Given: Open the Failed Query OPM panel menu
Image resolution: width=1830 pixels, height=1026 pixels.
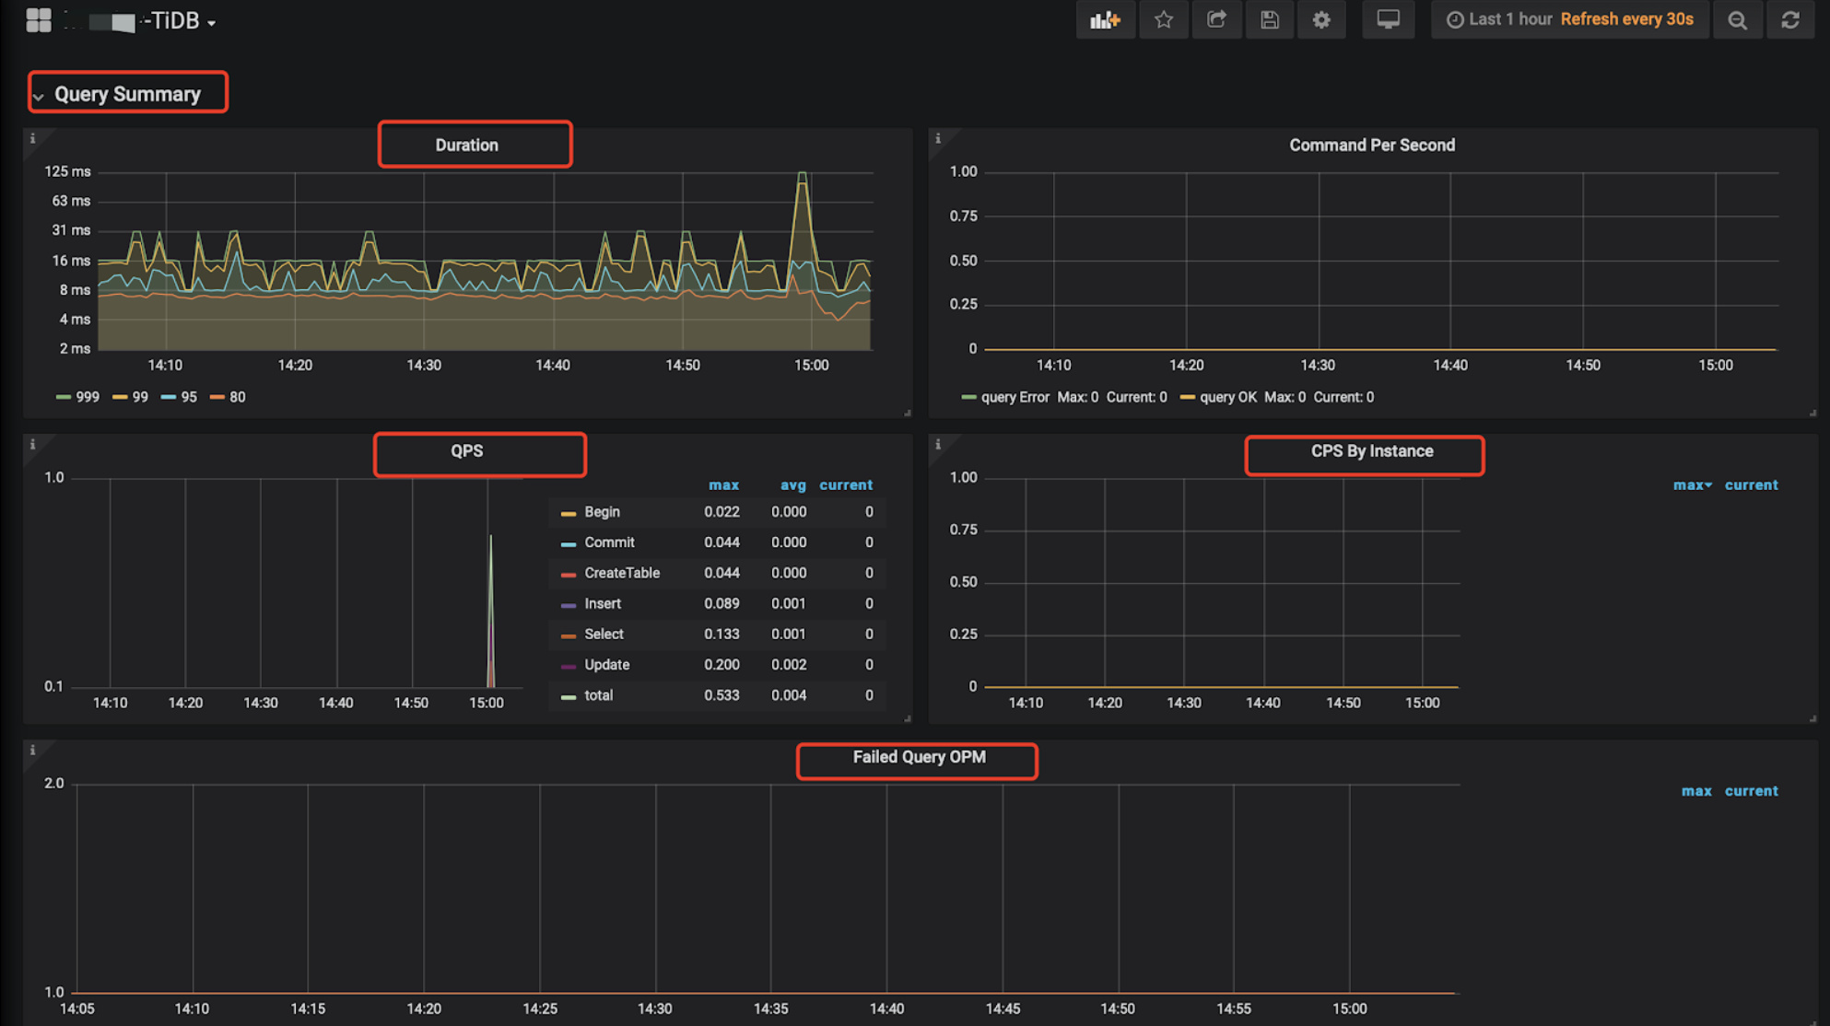Looking at the screenshot, I should click(x=919, y=757).
